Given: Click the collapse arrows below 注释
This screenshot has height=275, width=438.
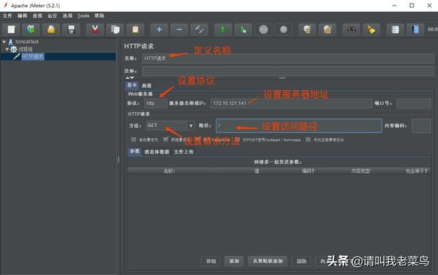Looking at the screenshot, I should (x=129, y=77).
